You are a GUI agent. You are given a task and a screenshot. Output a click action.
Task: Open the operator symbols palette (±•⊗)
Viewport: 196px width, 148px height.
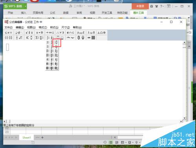pos(40,33)
